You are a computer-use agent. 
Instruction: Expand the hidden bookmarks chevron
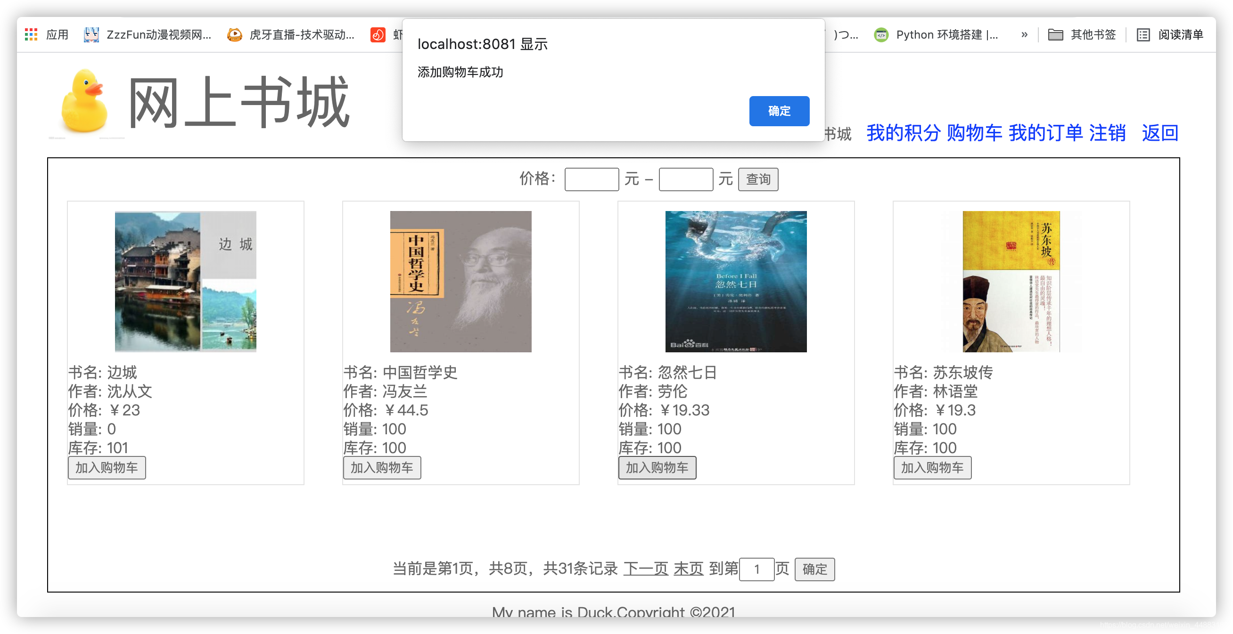(1024, 34)
